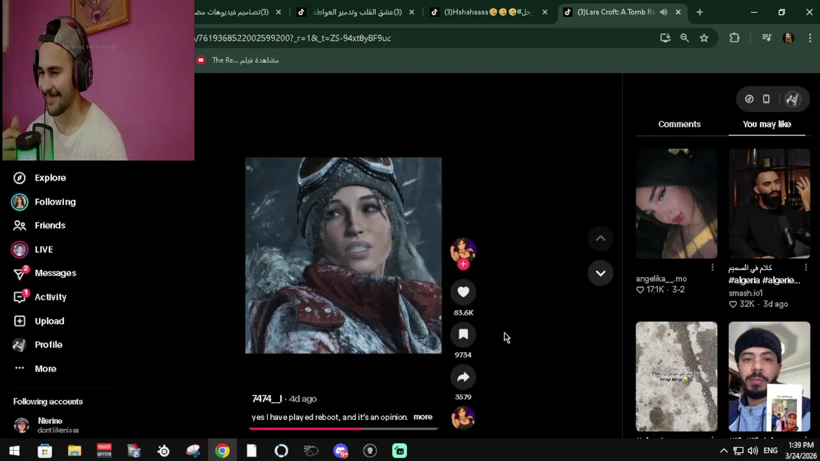Switch to the عشق القلب browser tab

pos(356,12)
